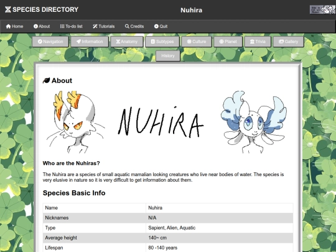Screen dimensions: 336x252
Task: Open the Tutorials page
Action: (x=104, y=26)
